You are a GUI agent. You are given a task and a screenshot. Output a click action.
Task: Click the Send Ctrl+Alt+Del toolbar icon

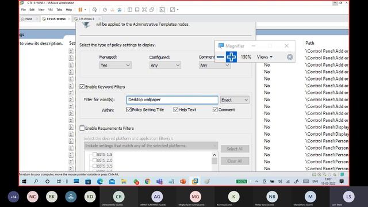94,10
